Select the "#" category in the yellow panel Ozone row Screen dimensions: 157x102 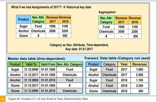38,36
